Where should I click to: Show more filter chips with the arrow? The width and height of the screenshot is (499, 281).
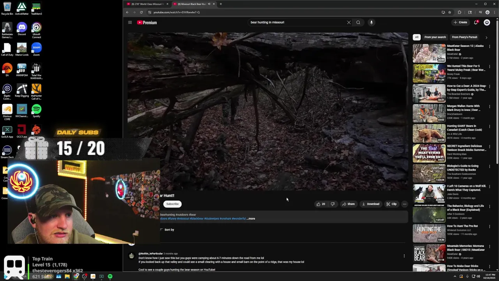[486, 37]
